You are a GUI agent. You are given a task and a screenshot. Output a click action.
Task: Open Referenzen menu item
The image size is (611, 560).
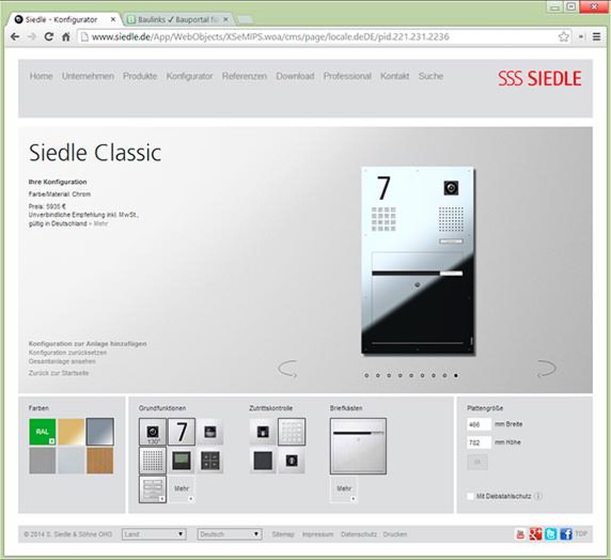[244, 76]
